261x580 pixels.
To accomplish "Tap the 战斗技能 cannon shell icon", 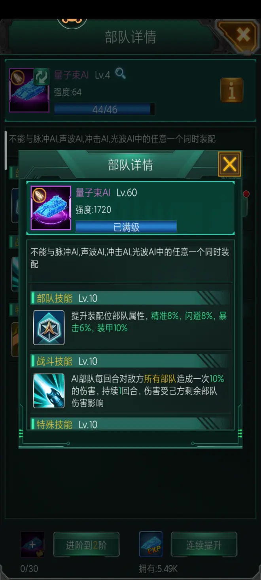I will pos(49,391).
